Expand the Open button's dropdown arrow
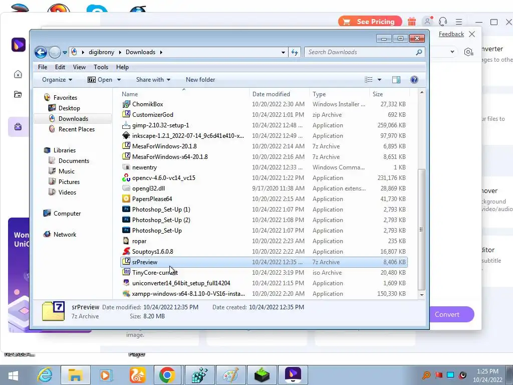513x385 pixels. [x=119, y=80]
